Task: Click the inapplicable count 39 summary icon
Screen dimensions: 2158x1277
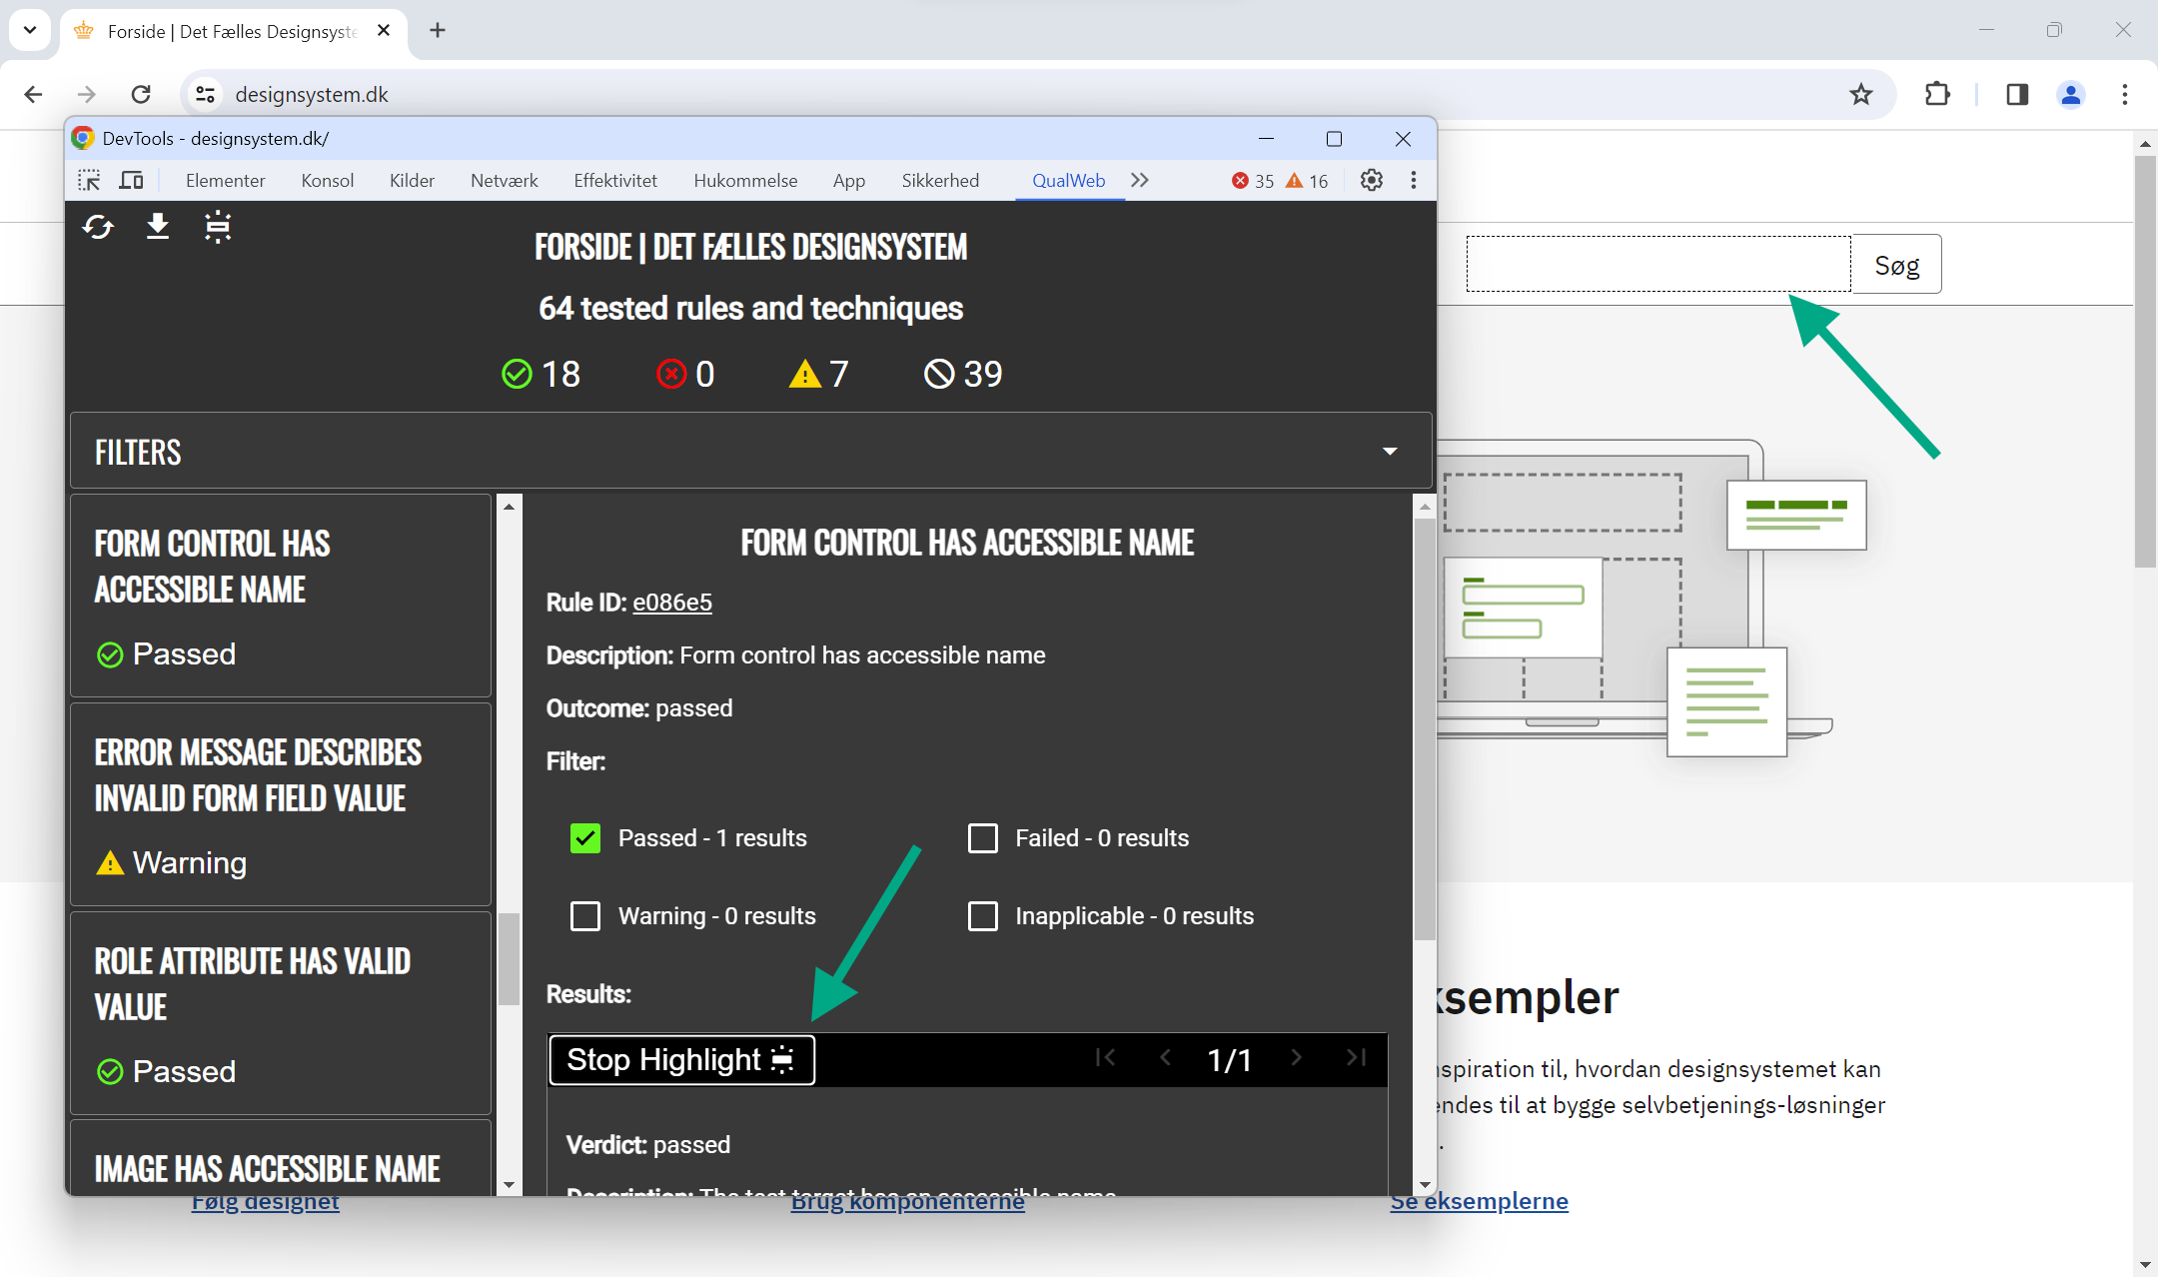Action: coord(939,374)
